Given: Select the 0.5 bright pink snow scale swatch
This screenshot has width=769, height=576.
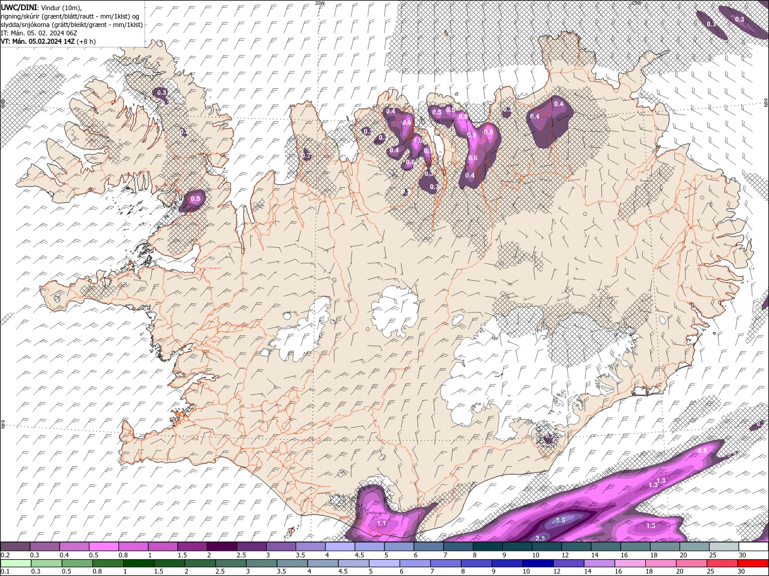Looking at the screenshot, I should point(103,547).
